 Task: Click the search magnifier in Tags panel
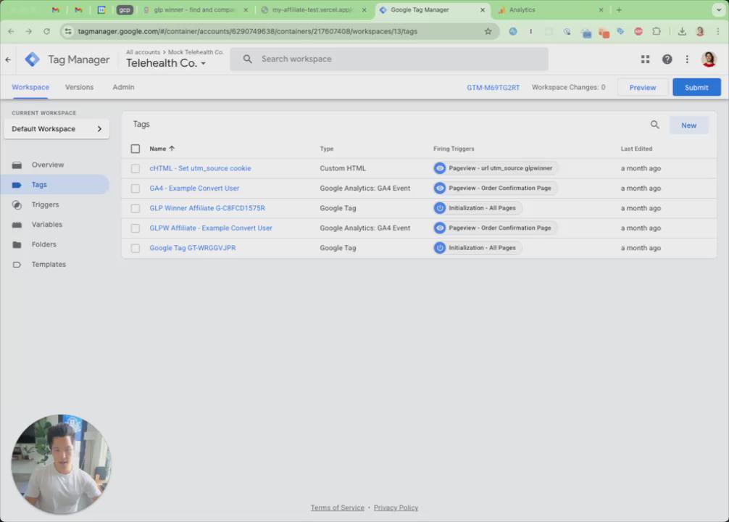(x=654, y=125)
